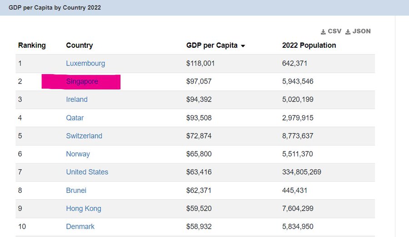Screen dimensions: 409x237
Task: Open the Norway country link
Action: (x=78, y=154)
